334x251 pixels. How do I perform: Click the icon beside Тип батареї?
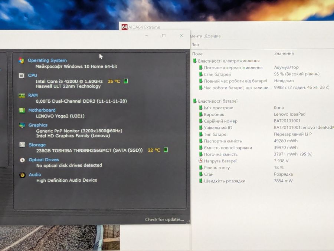(201, 134)
